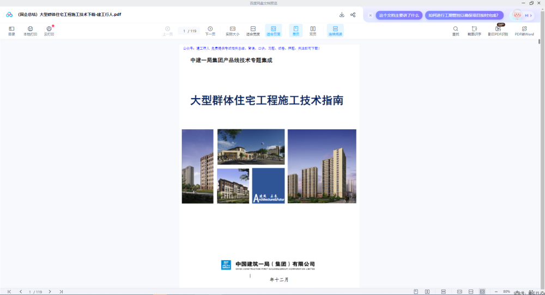Go to previous page in bottom bar
Viewport: 545px width, 295px height.
pos(21,292)
